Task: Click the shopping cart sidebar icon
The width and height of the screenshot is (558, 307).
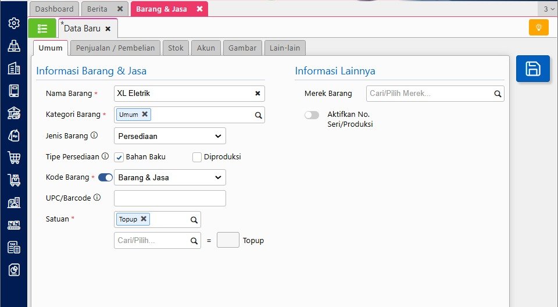Action: (x=14, y=158)
